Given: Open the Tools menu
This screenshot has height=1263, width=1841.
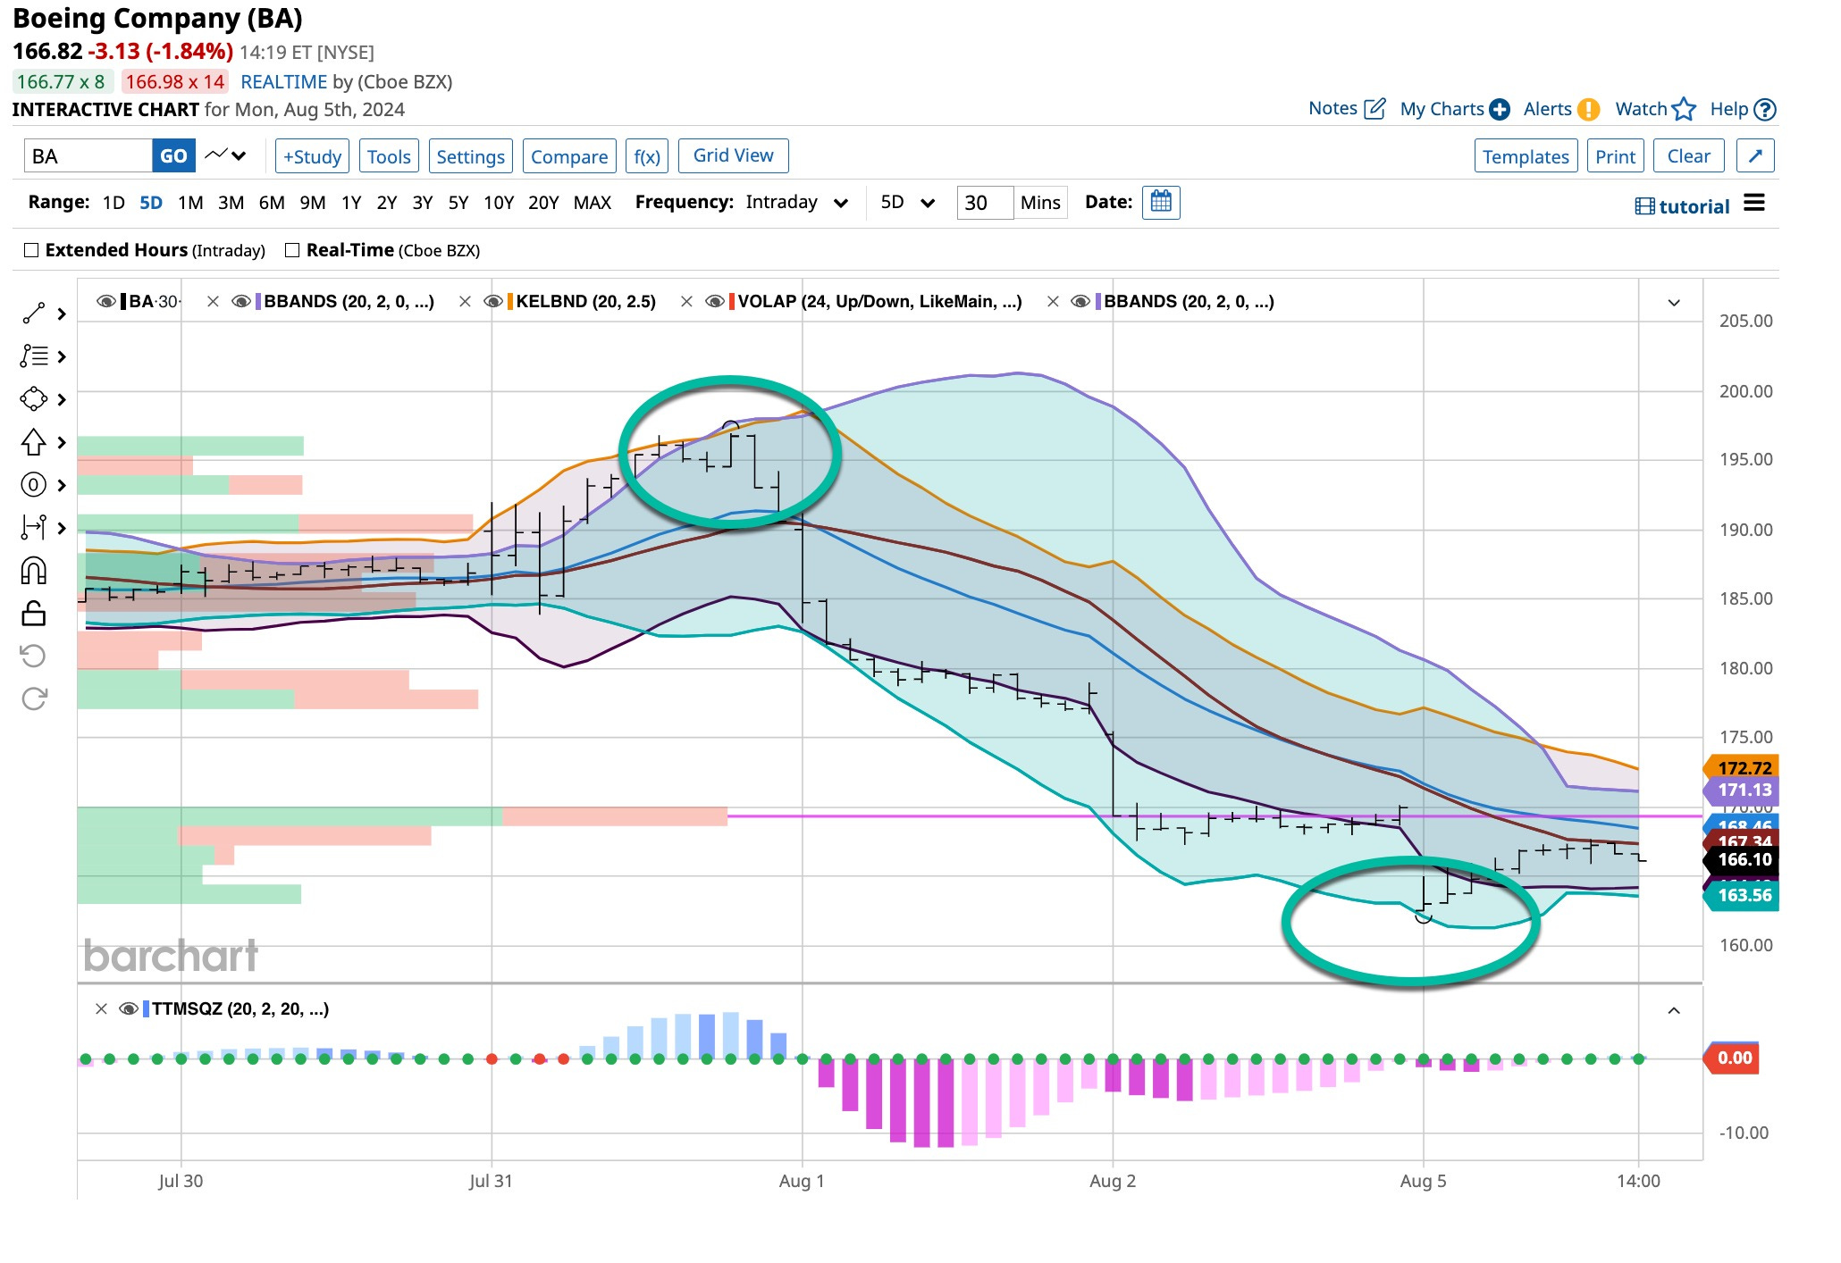Looking at the screenshot, I should pos(389,156).
